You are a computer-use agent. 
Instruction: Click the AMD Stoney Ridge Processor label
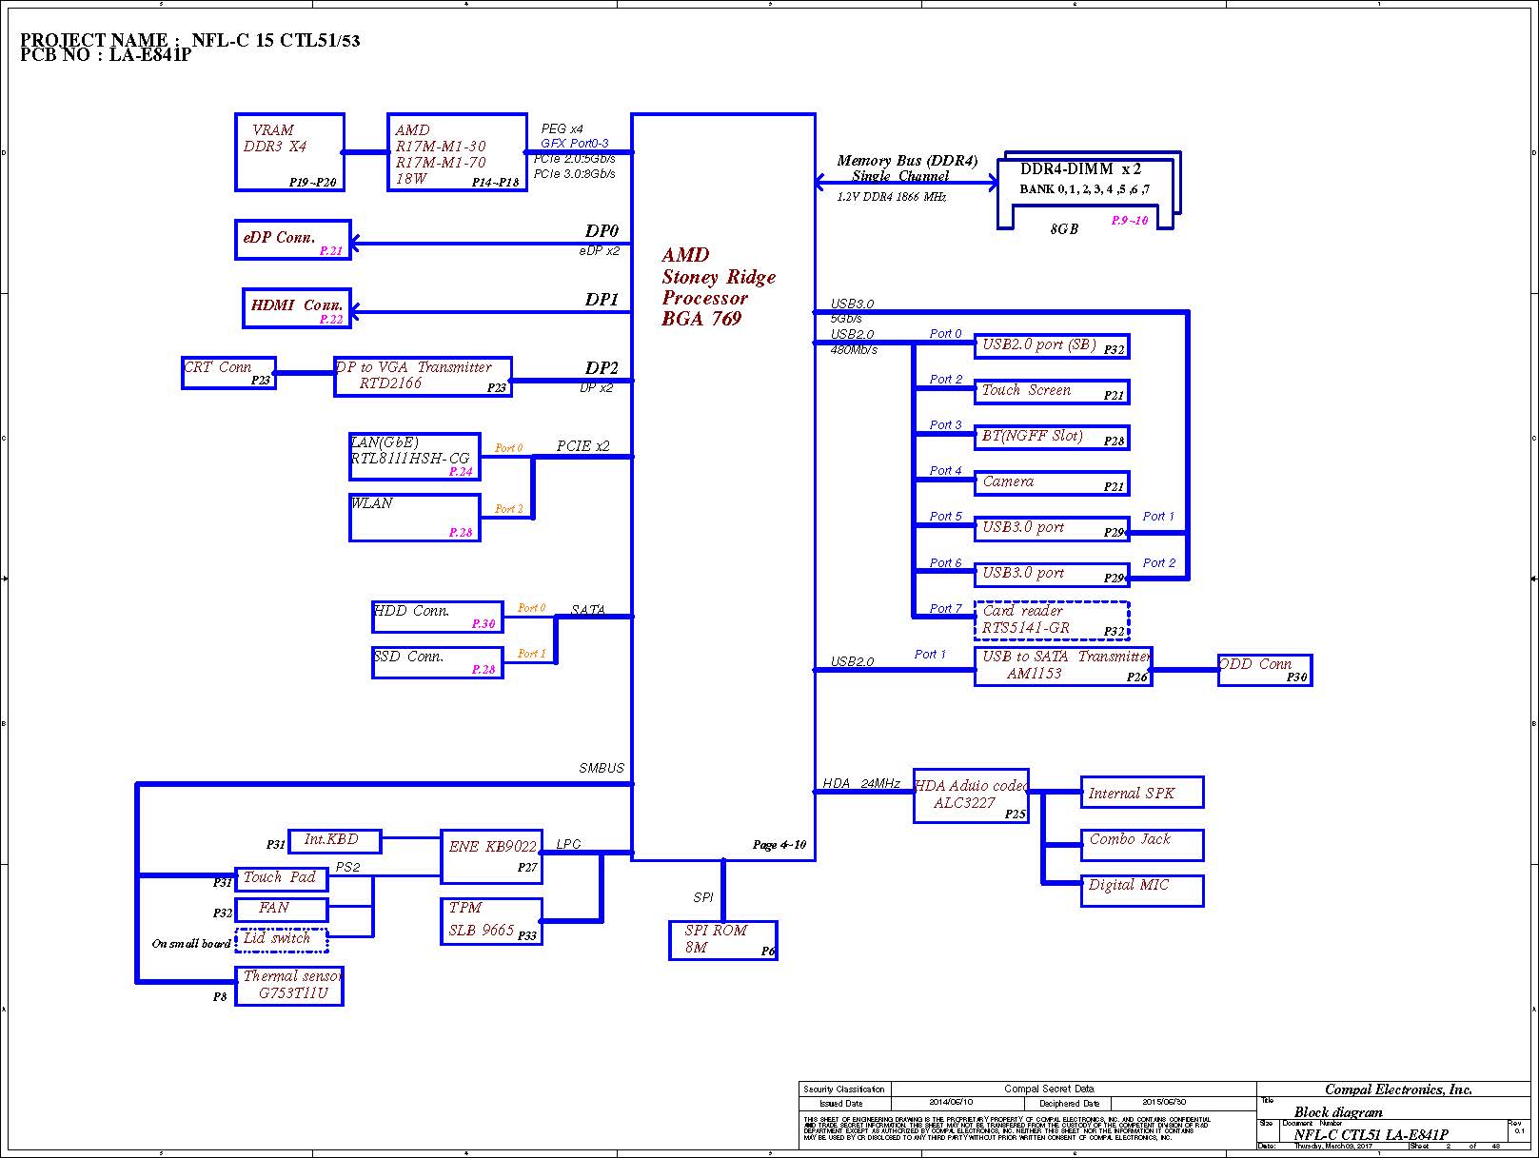[719, 286]
